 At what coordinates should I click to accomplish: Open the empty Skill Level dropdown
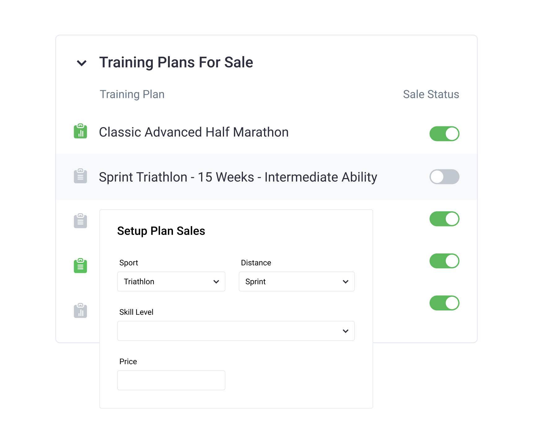[236, 331]
